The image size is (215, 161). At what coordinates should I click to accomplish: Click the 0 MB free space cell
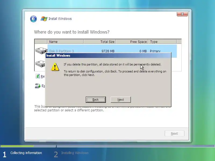(143, 51)
